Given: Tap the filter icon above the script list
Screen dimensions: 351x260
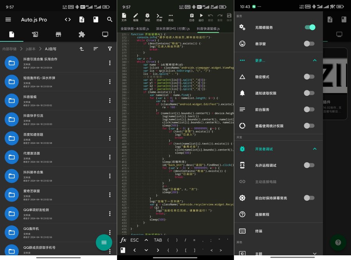Looking at the screenshot, I should [110, 49].
